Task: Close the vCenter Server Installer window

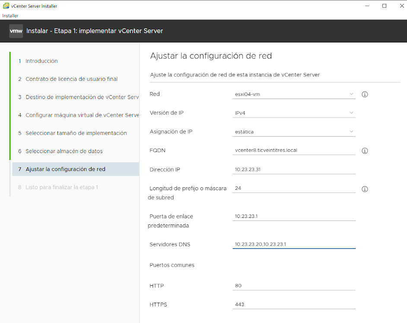Action: (401, 6)
